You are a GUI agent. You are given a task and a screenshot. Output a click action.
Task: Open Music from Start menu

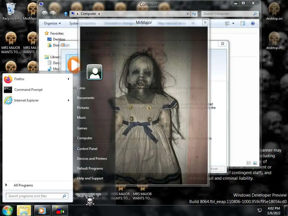[x=81, y=118]
